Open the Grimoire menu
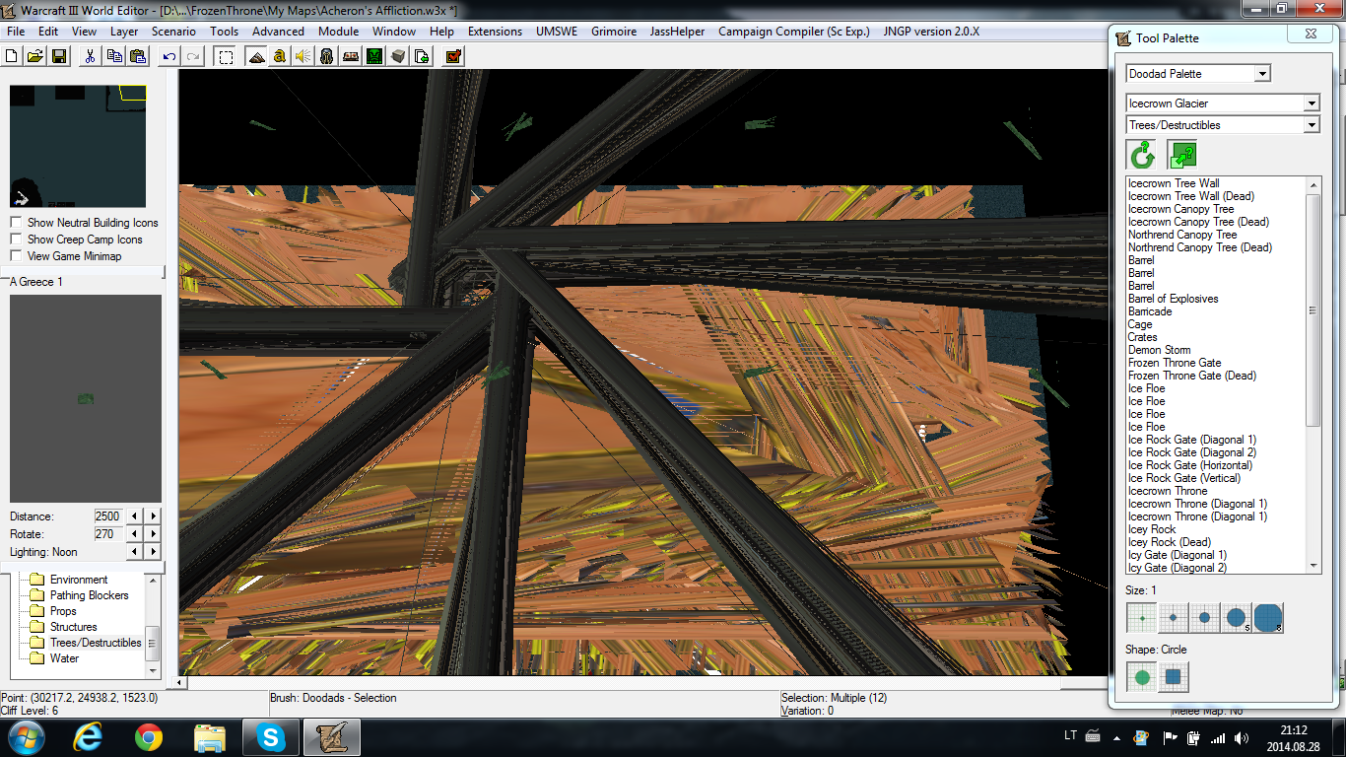The height and width of the screenshot is (757, 1346). [614, 32]
